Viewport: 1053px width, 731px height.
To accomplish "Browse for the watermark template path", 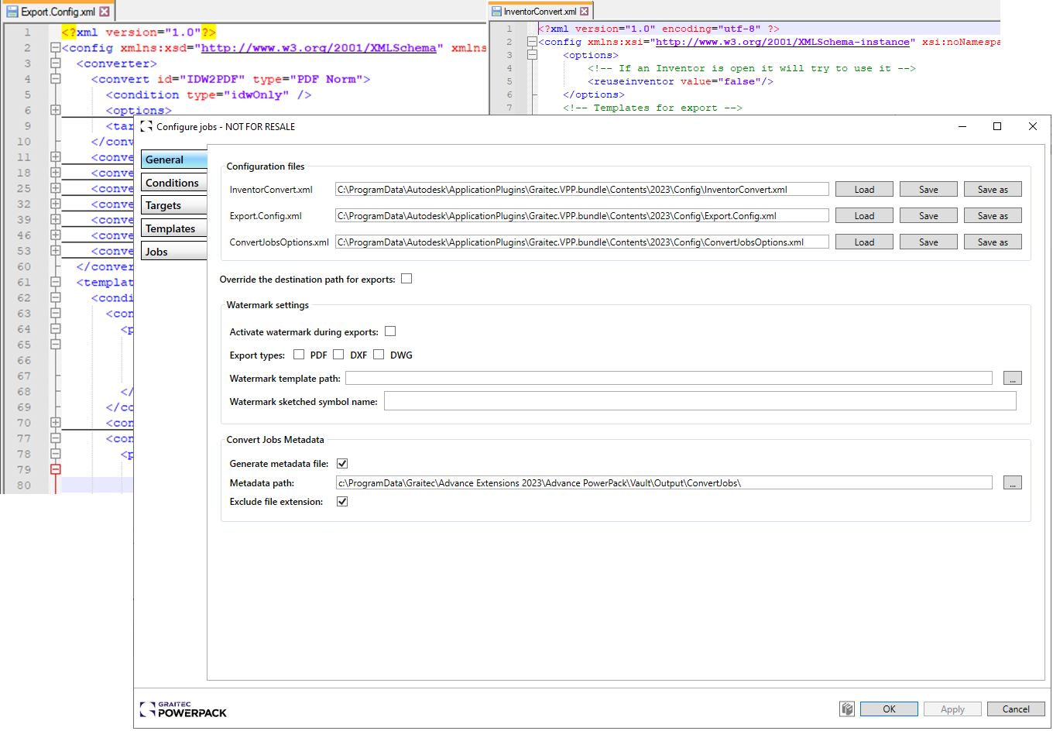I will 1013,378.
